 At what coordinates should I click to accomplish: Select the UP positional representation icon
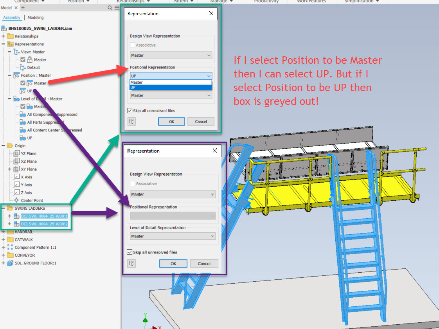point(22,91)
